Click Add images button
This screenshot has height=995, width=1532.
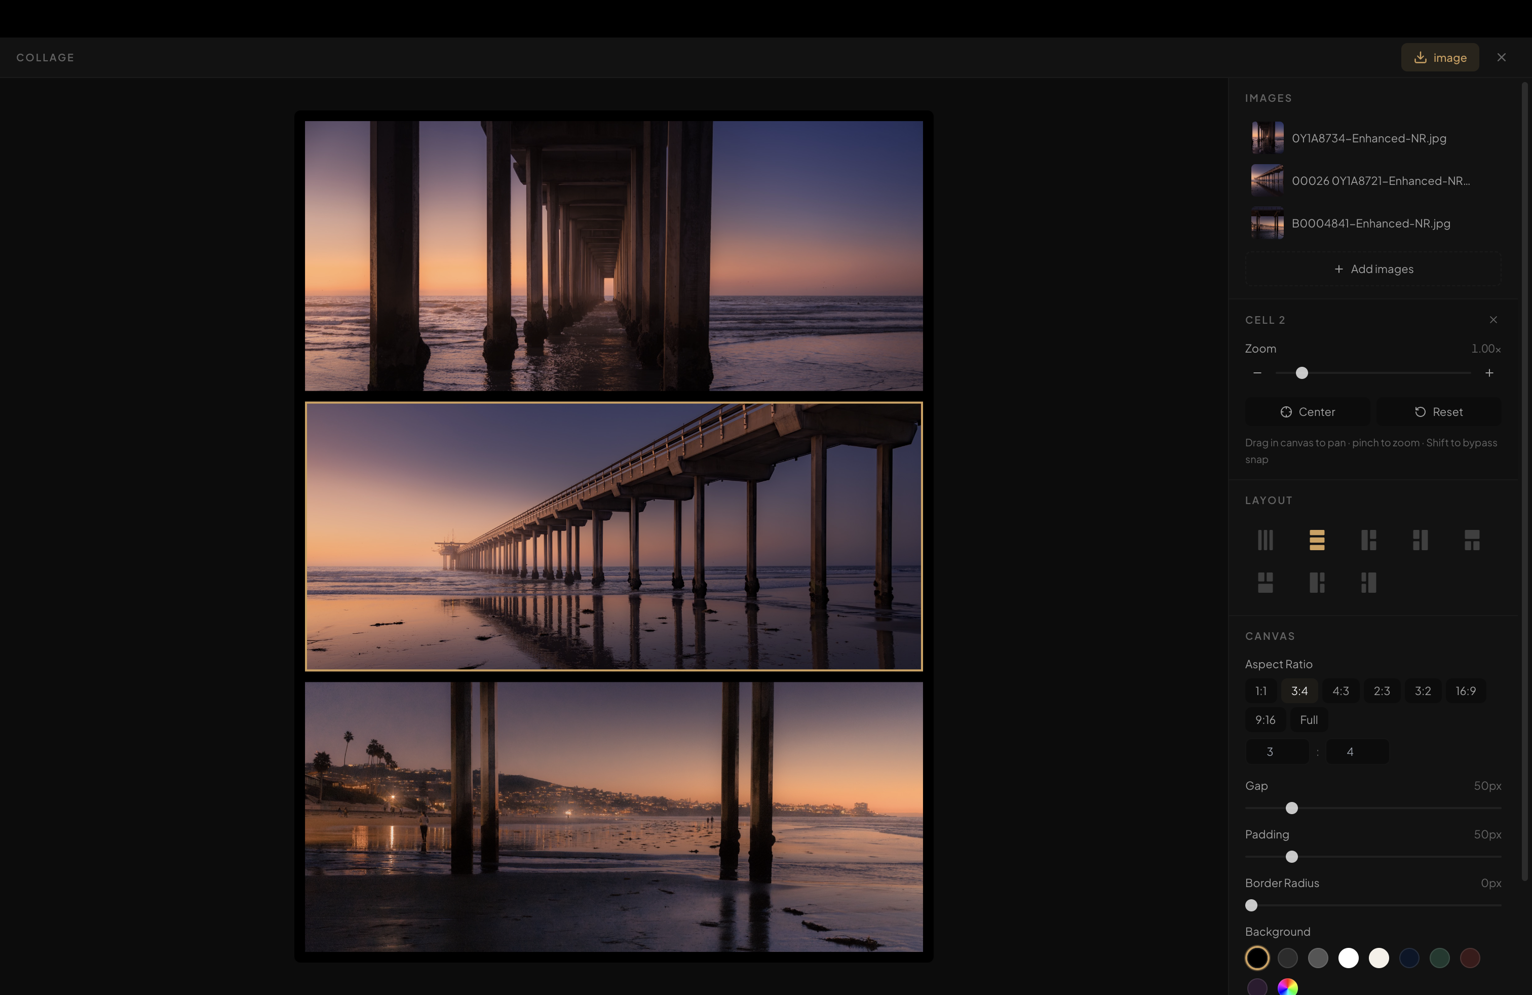pyautogui.click(x=1373, y=269)
